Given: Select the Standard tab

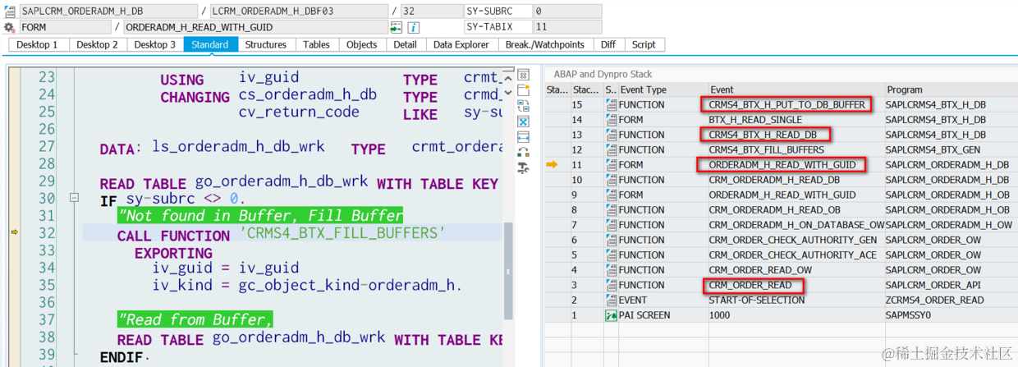Looking at the screenshot, I should 210,44.
